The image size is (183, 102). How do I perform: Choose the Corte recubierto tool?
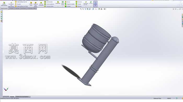49,4
